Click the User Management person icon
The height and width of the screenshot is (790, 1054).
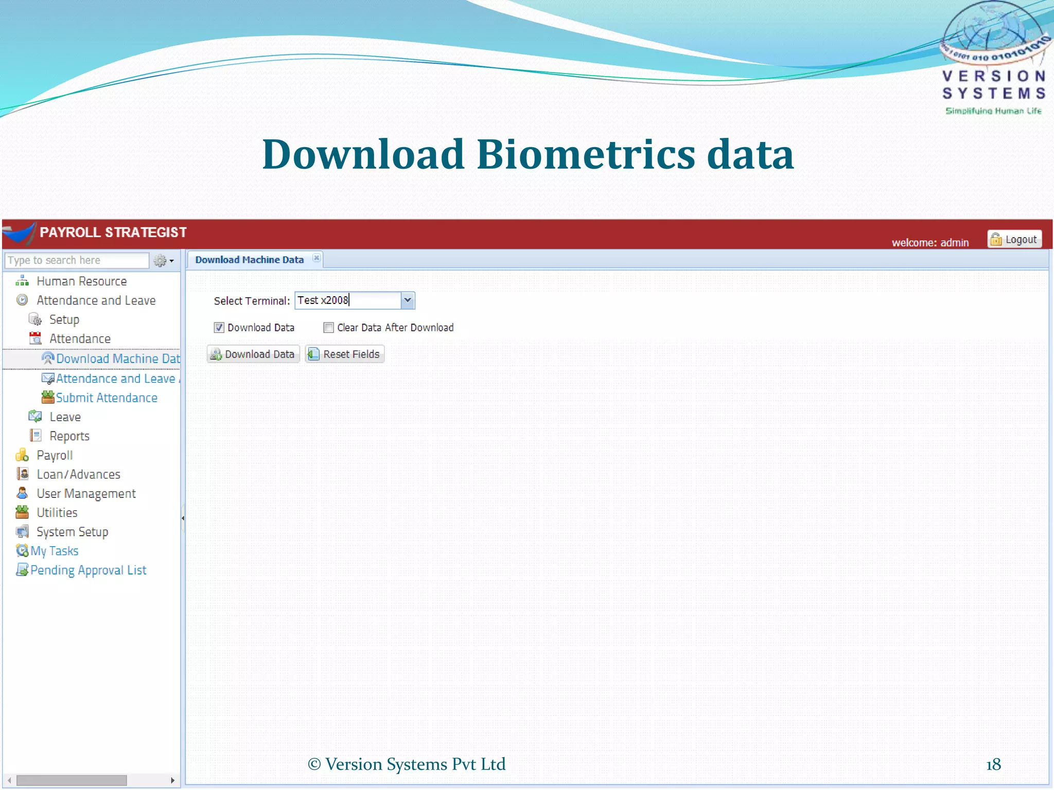point(22,493)
